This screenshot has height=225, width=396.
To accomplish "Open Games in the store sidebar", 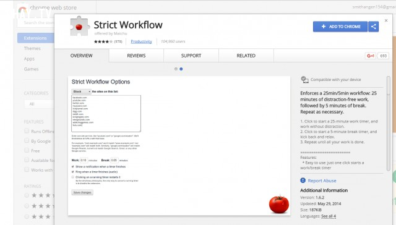I will tap(31, 69).
